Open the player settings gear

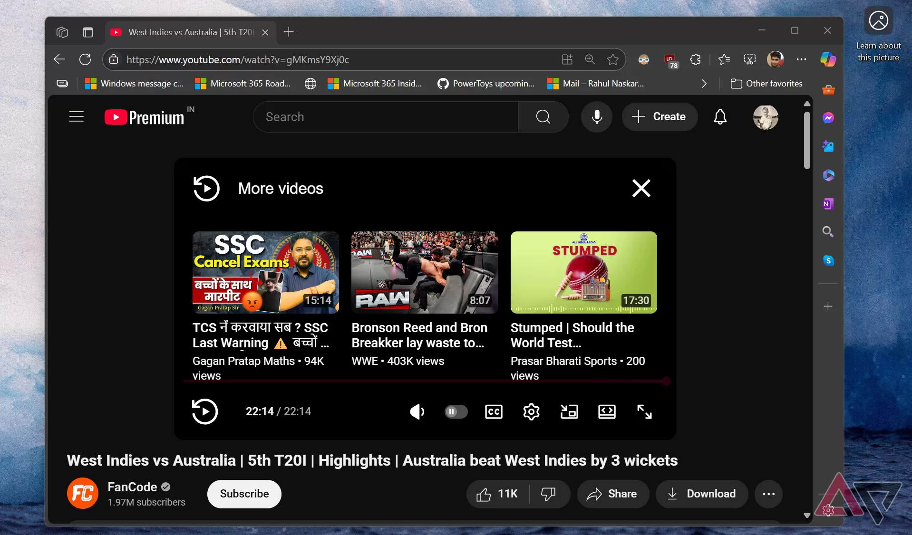[x=531, y=411]
